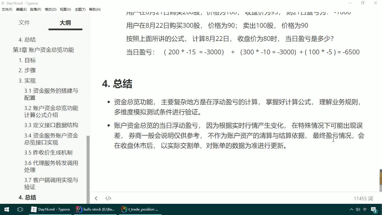Click the line 用户在8月22日购买300股

(x=217, y=26)
